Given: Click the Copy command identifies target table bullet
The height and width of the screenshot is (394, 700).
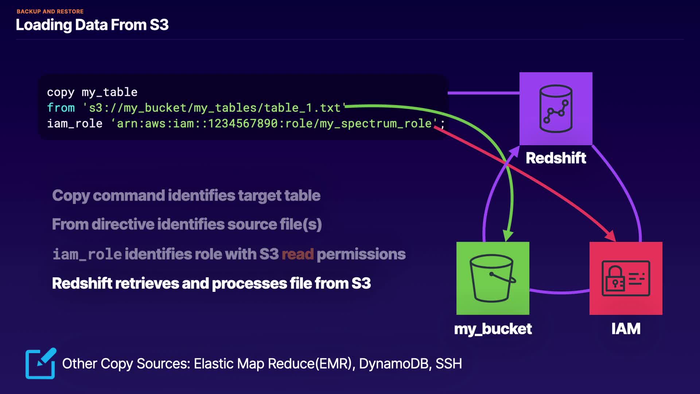Looking at the screenshot, I should click(x=186, y=196).
